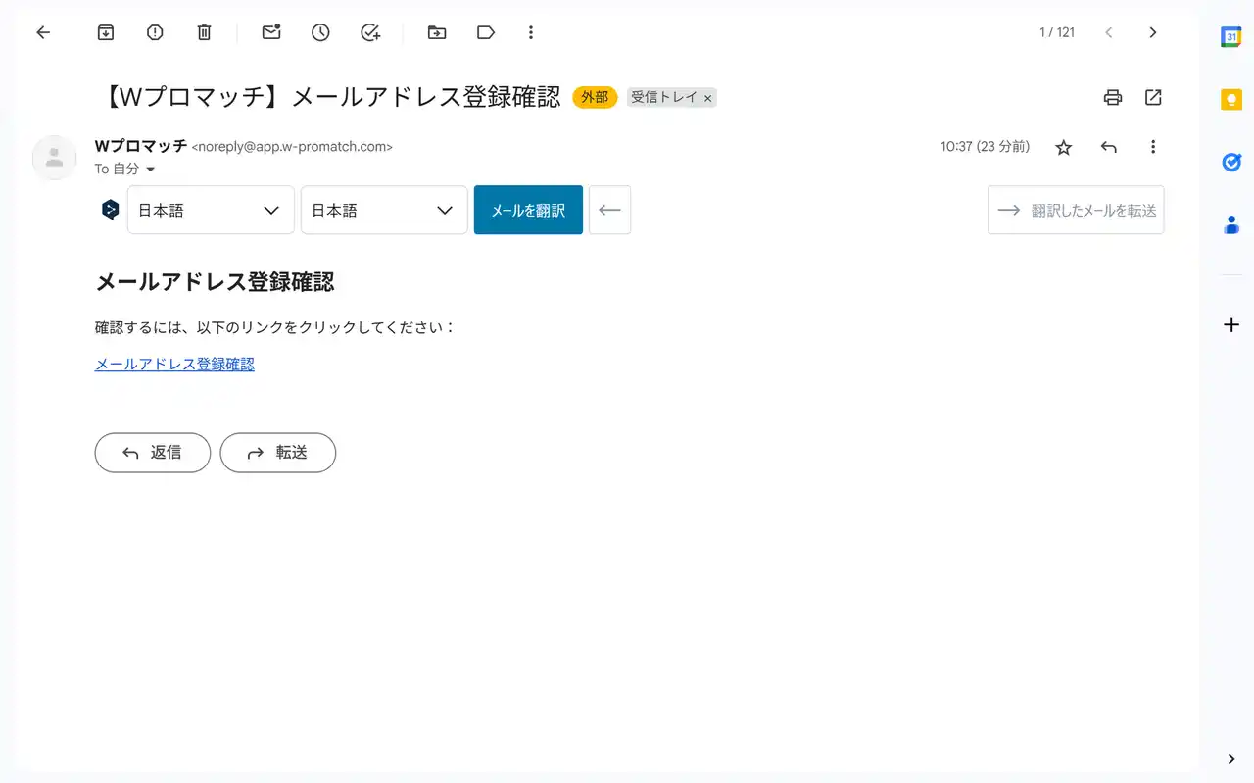Delete this email using trash icon
This screenshot has width=1254, height=783.
(204, 32)
